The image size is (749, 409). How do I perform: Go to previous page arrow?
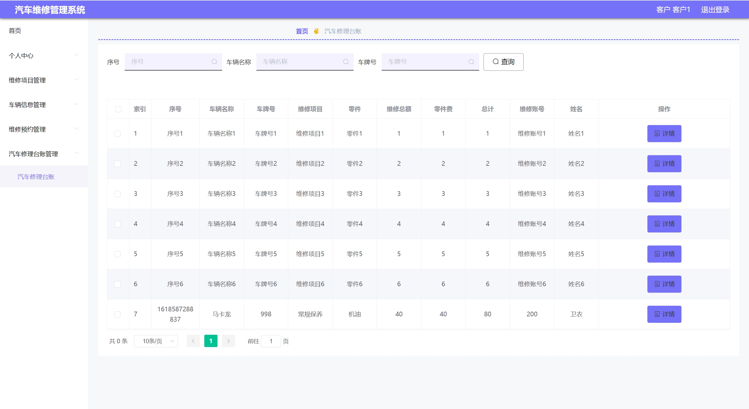(x=193, y=341)
